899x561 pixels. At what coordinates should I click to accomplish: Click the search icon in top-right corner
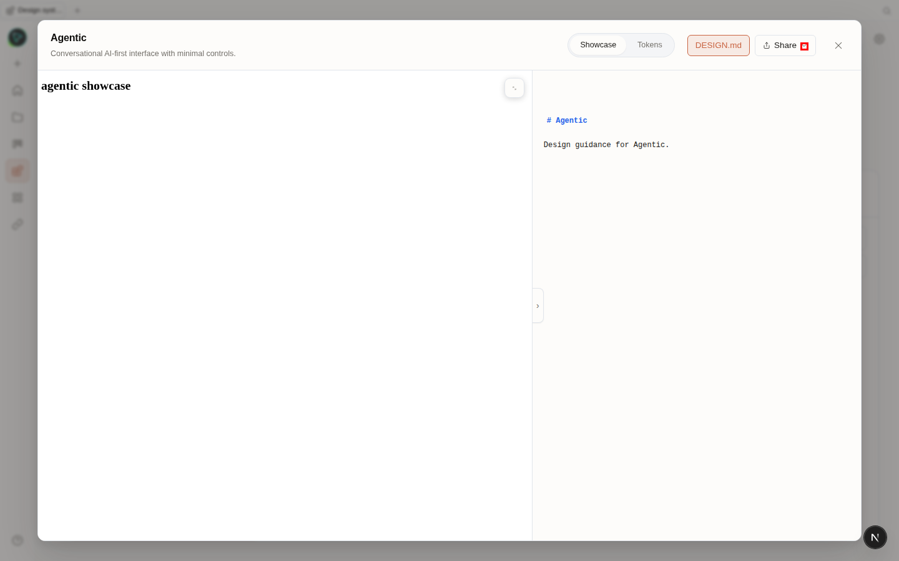click(x=887, y=11)
